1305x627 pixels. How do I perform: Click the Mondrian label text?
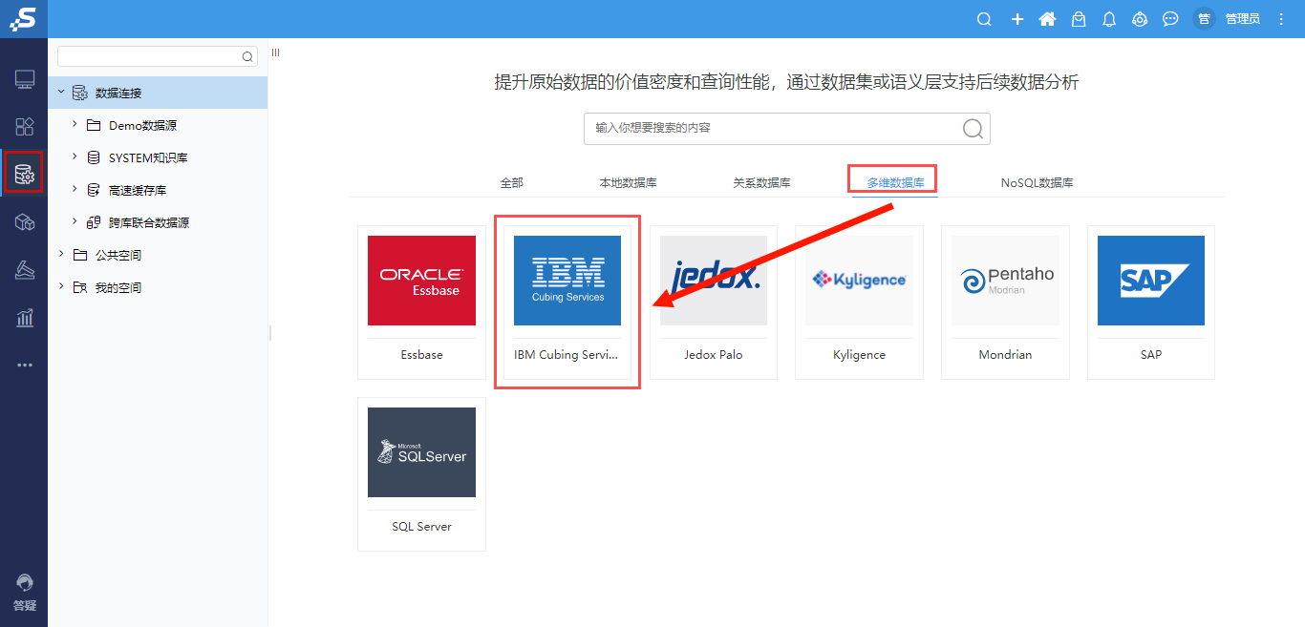pyautogui.click(x=1005, y=355)
